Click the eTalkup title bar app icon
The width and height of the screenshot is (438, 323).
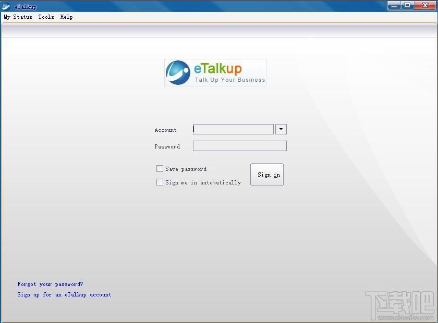6,6
